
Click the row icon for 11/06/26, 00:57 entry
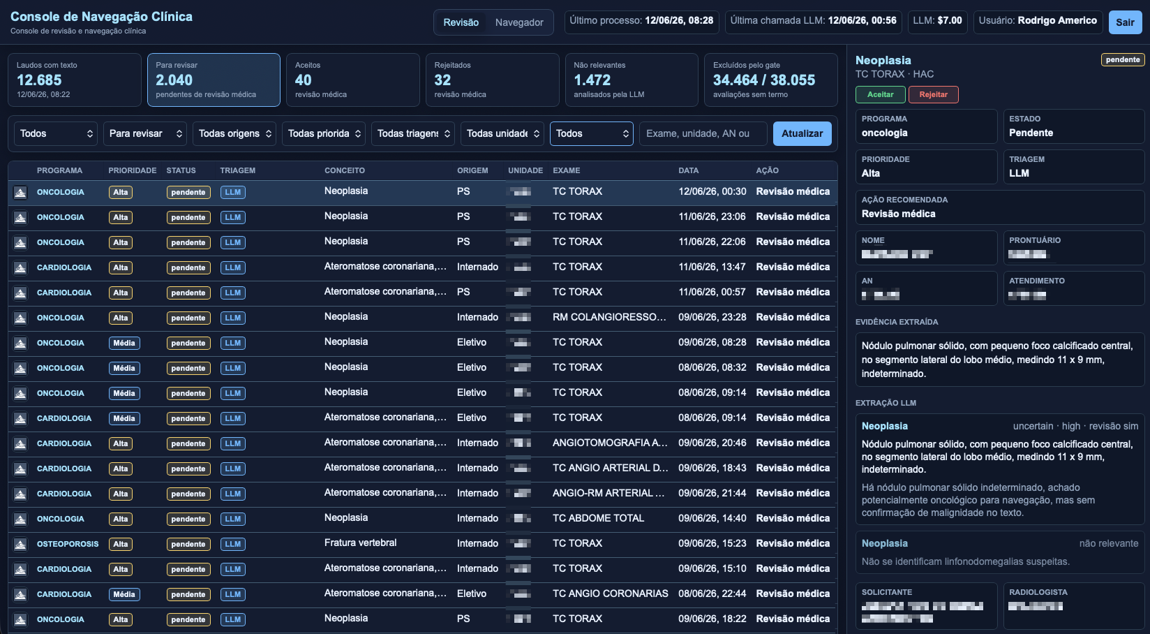[20, 293]
